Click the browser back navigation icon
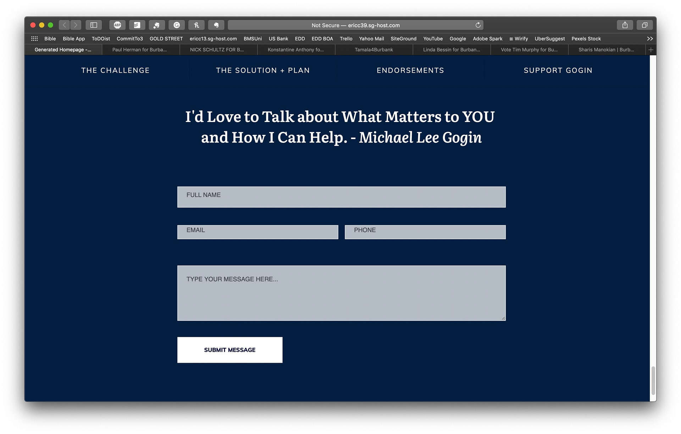This screenshot has height=434, width=681. tap(63, 25)
